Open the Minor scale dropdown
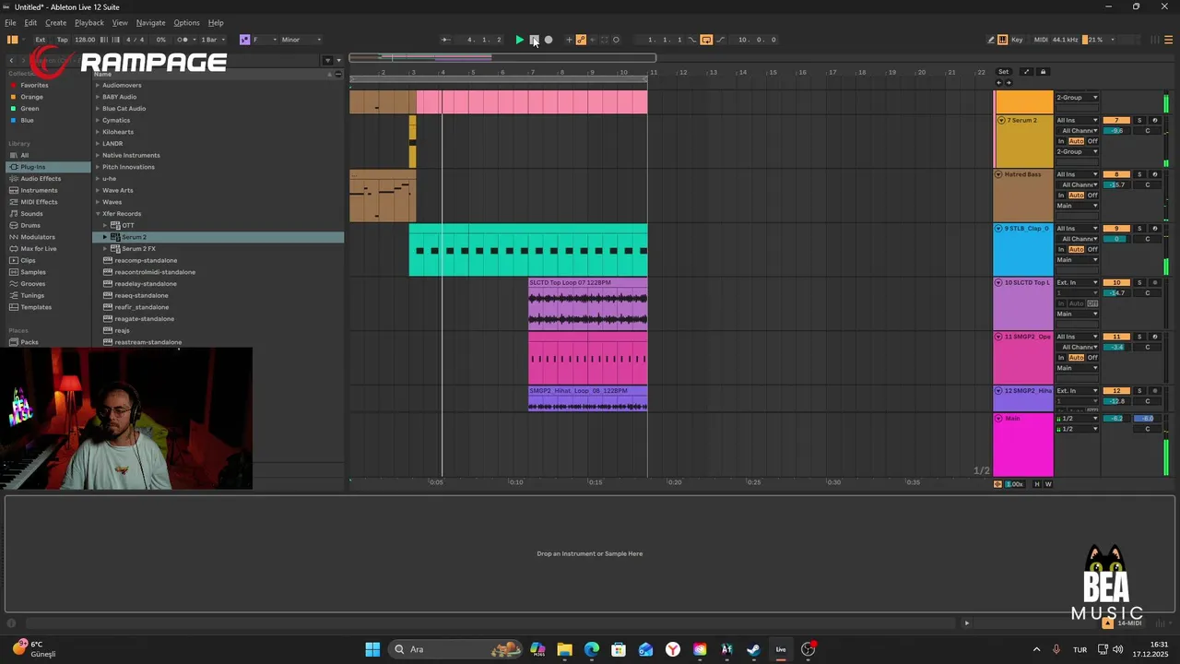1180x664 pixels. pos(301,40)
